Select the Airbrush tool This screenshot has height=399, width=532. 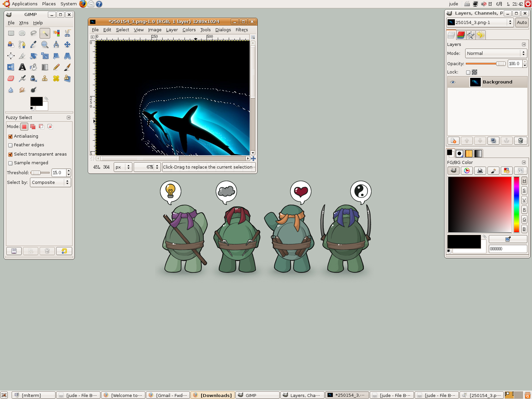(x=22, y=78)
